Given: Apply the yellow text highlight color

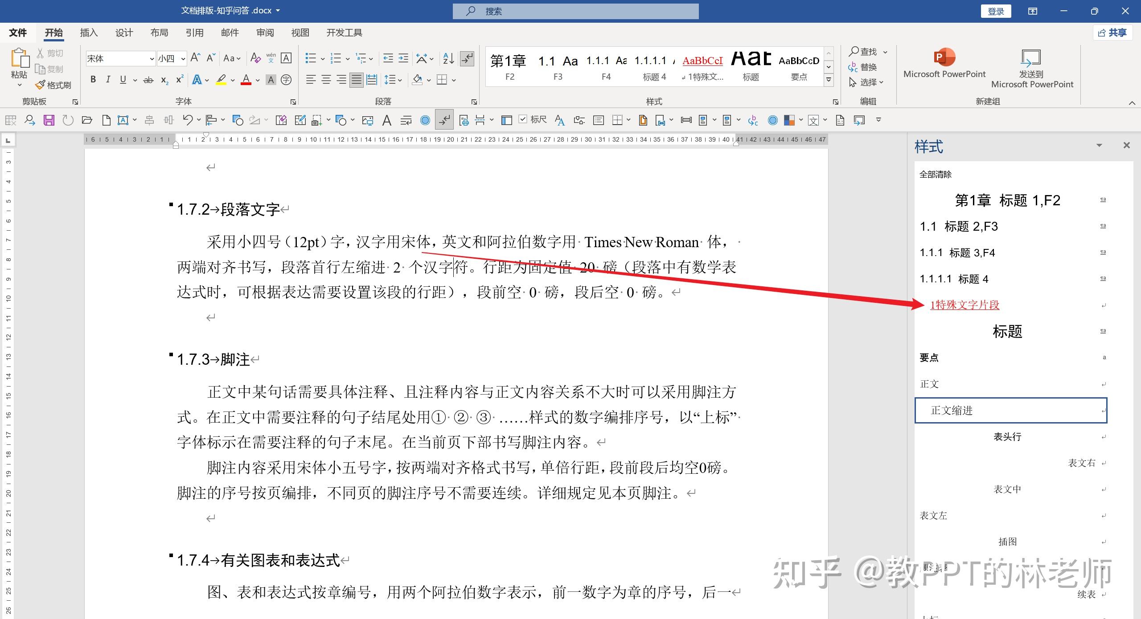Looking at the screenshot, I should (221, 80).
